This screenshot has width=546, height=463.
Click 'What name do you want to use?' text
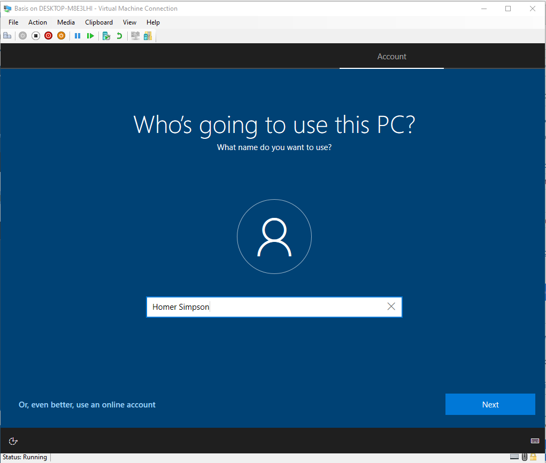[274, 147]
